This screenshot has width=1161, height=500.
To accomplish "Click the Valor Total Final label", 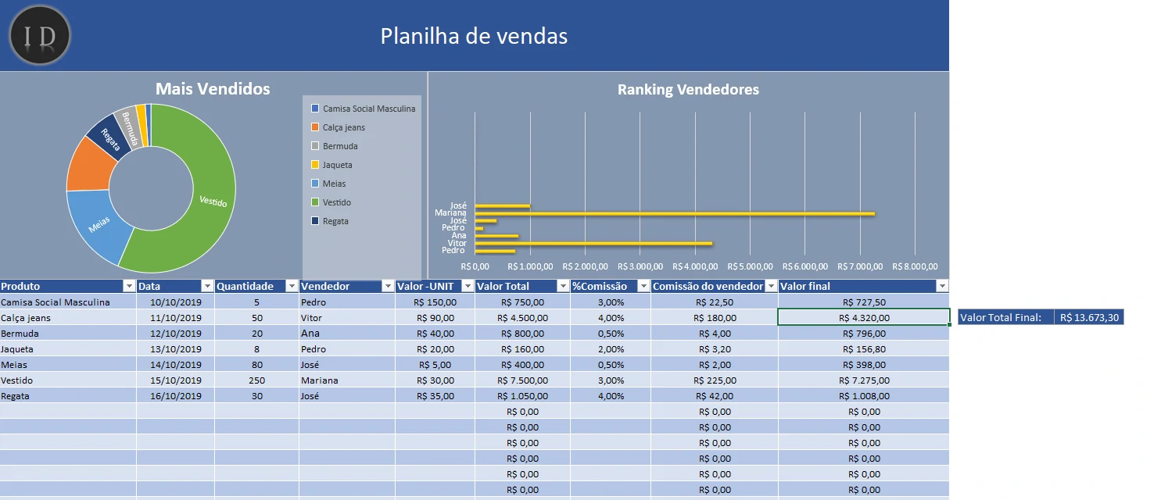I will tap(1007, 317).
